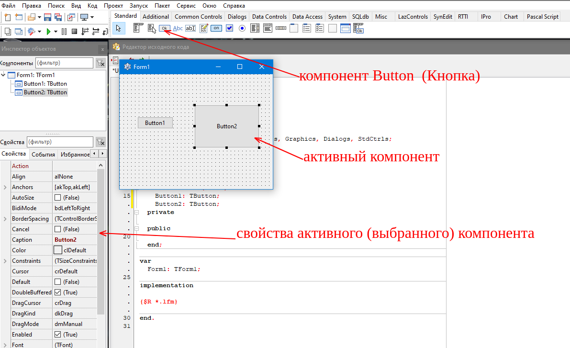Uncheck the Enabled property checkbox
This screenshot has height=348, width=570.
(58, 335)
